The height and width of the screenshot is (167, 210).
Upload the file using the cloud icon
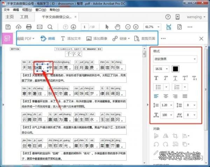pos(19,27)
